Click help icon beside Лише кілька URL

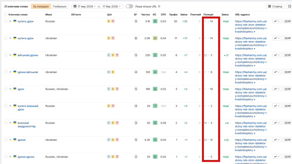coord(159,6)
